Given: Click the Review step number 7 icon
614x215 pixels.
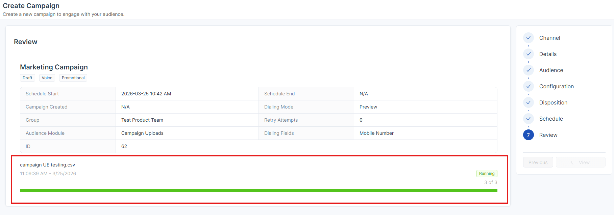Looking at the screenshot, I should pyautogui.click(x=528, y=135).
